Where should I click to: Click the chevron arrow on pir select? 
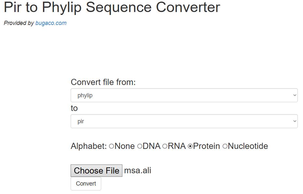click(x=295, y=121)
